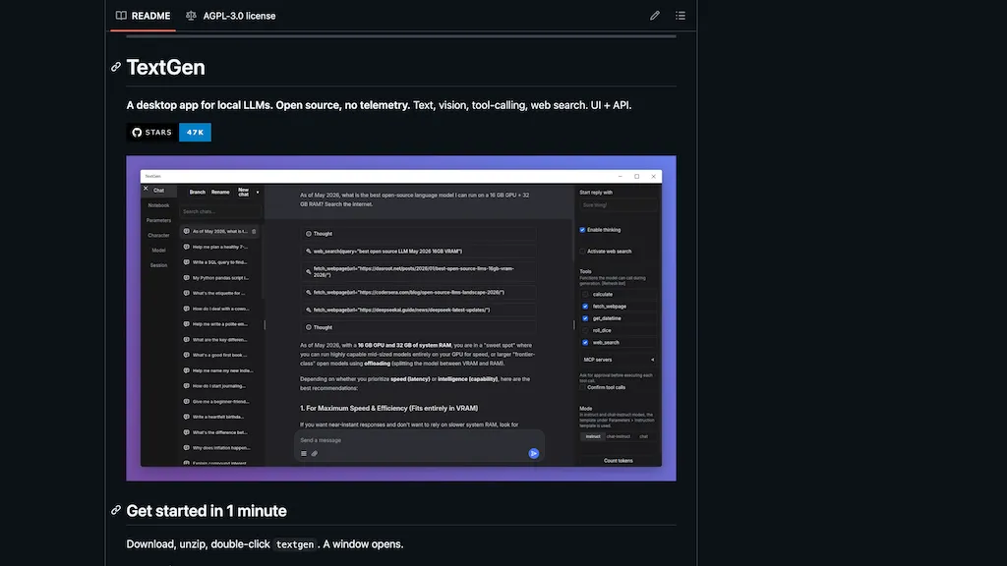In TextGen screenshot, uncheck the get_datetime tool checkbox
This screenshot has height=566, width=1007.
[585, 318]
